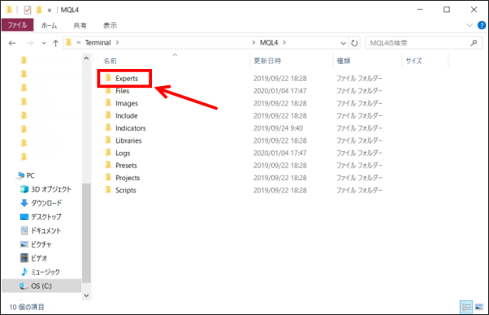Refresh the MQL4 folder view
This screenshot has height=315, width=489.
[354, 43]
